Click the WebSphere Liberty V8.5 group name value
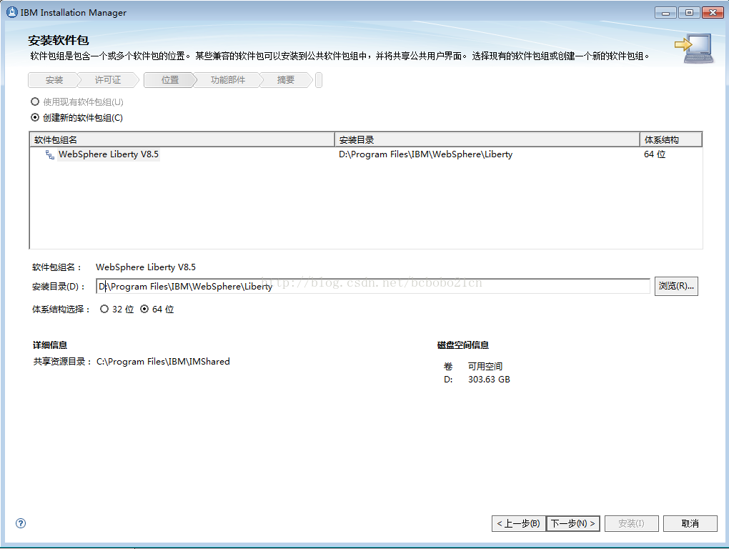This screenshot has height=549, width=729. coord(146,267)
